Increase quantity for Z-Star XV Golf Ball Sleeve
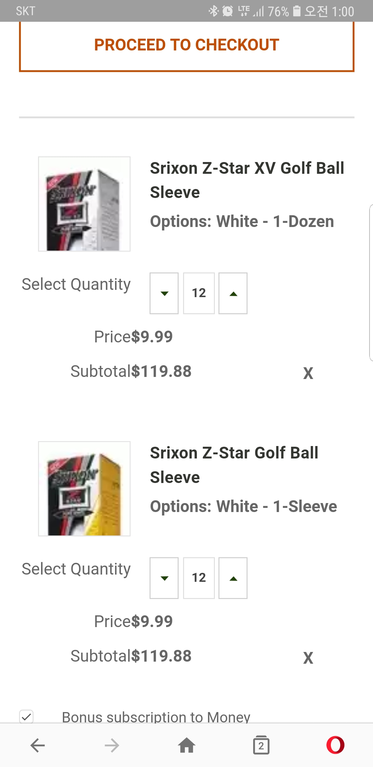Viewport: 373px width, 767px height. click(x=233, y=293)
